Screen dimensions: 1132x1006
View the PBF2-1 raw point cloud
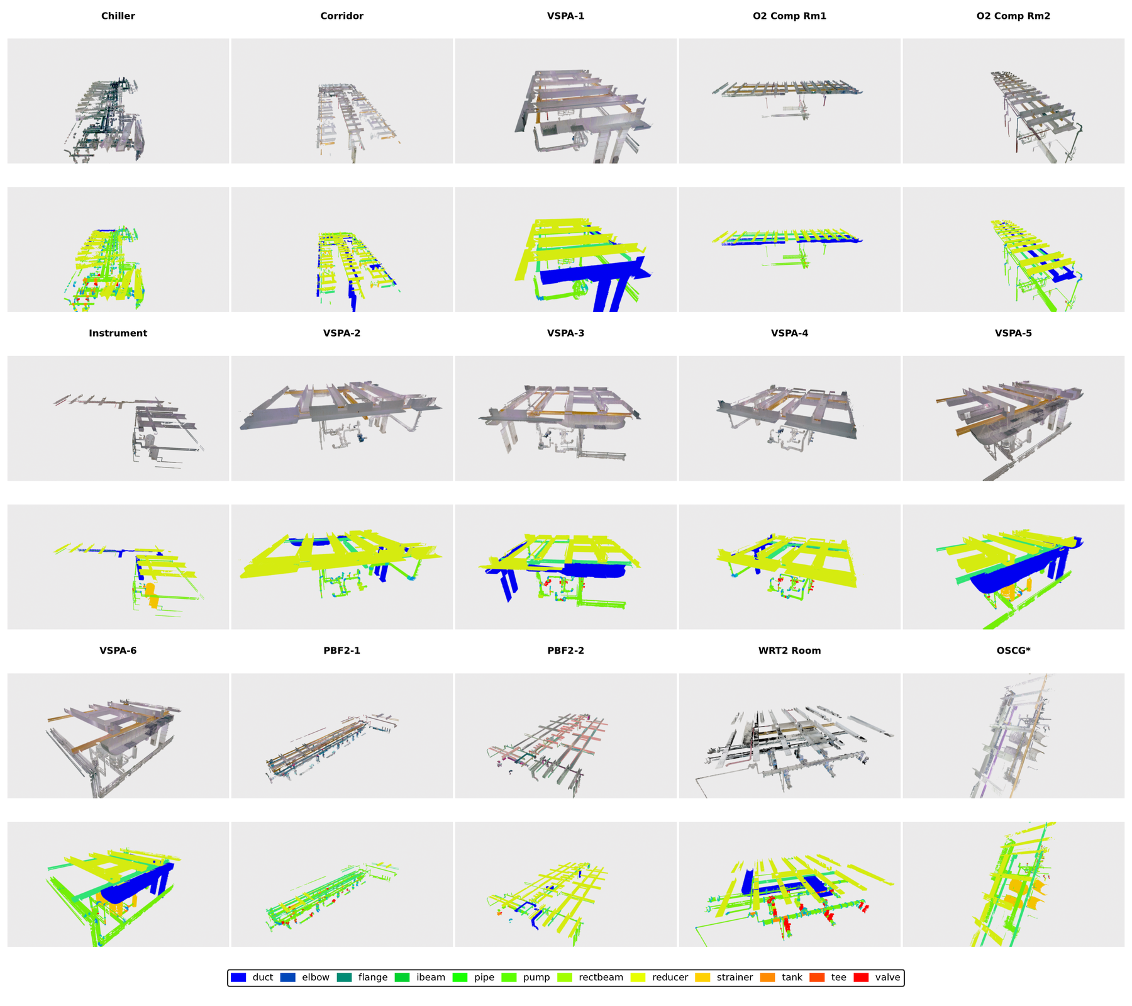[x=342, y=736]
